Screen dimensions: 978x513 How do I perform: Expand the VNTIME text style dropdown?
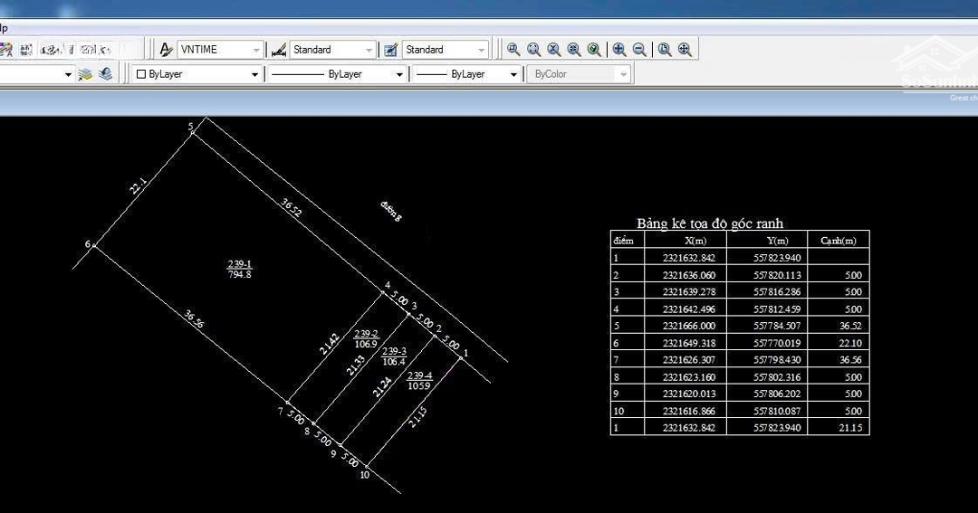pyautogui.click(x=257, y=50)
